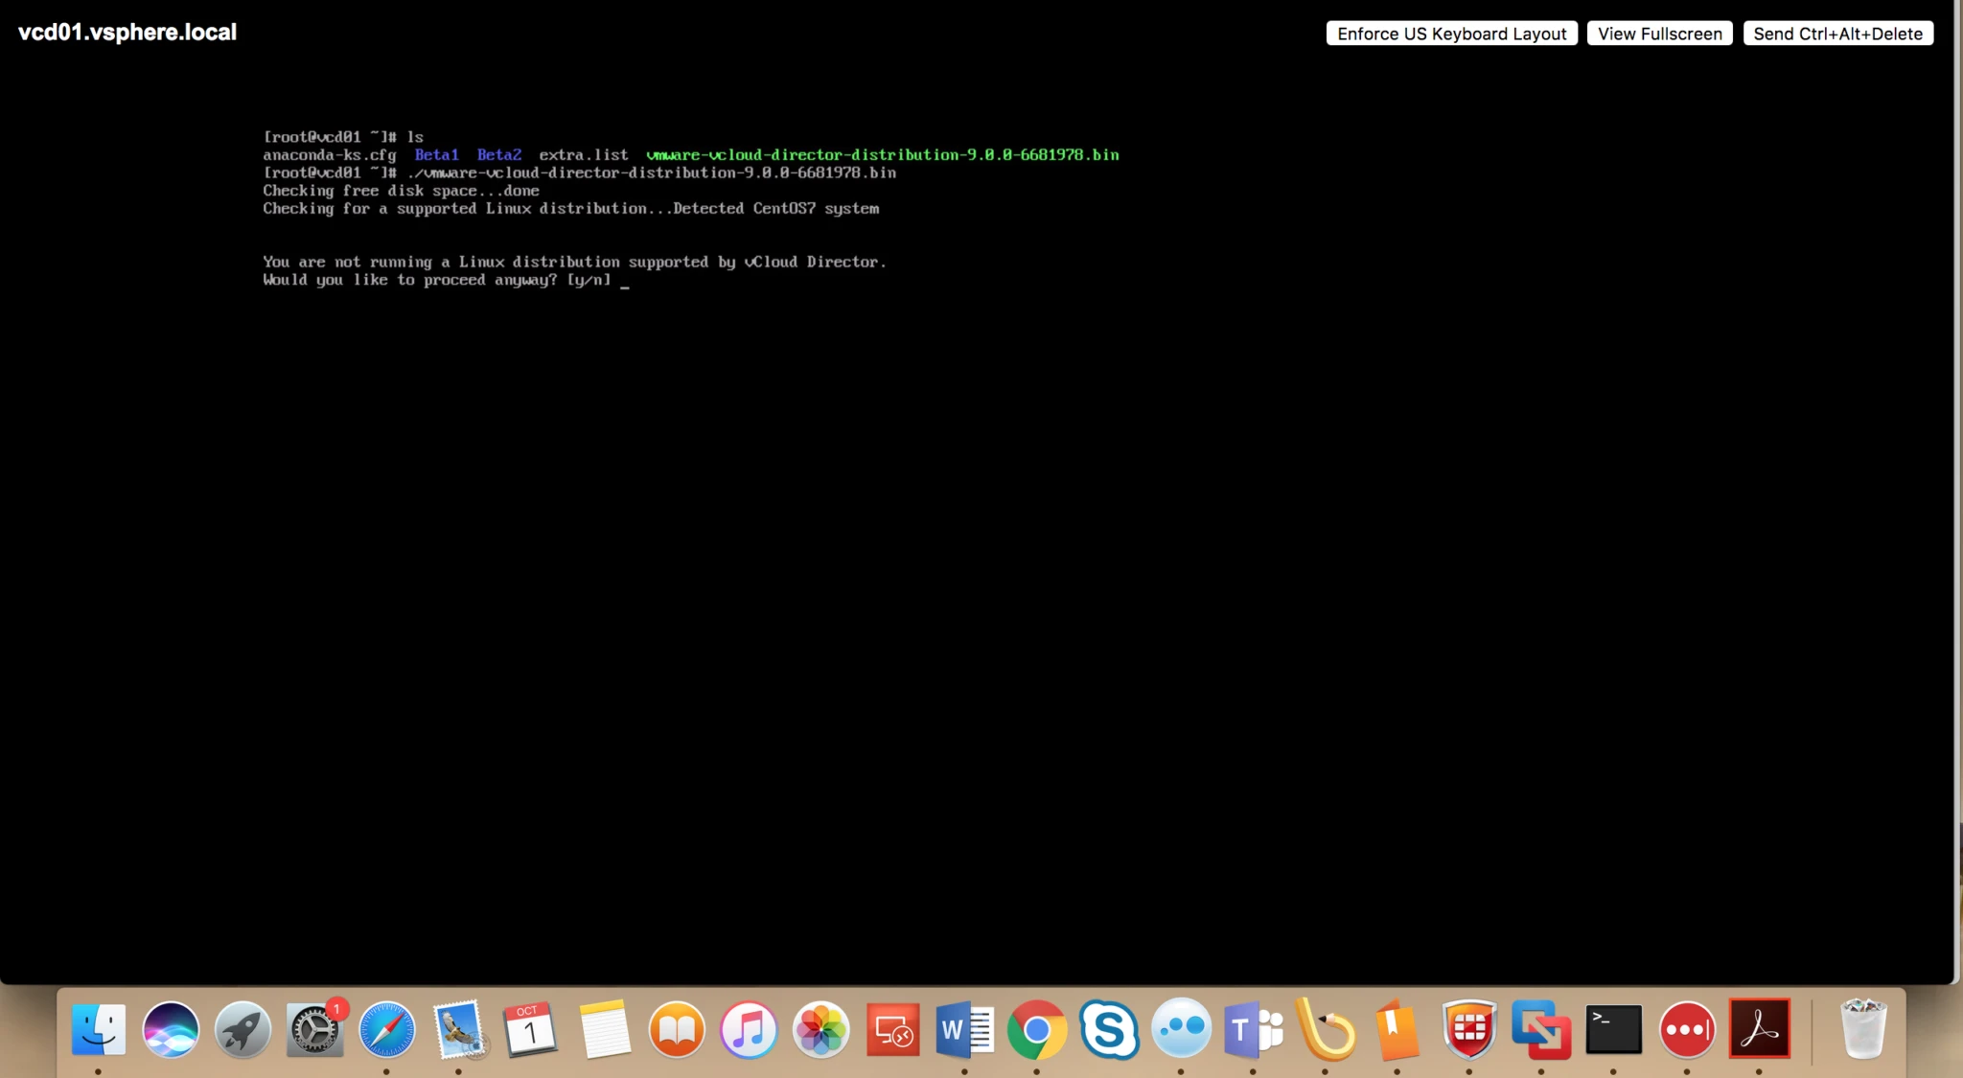Launch Siri from the dock

(x=171, y=1030)
